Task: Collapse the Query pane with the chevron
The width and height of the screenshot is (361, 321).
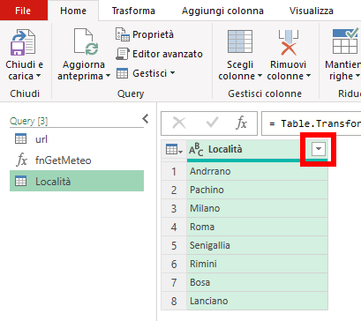Action: [146, 119]
